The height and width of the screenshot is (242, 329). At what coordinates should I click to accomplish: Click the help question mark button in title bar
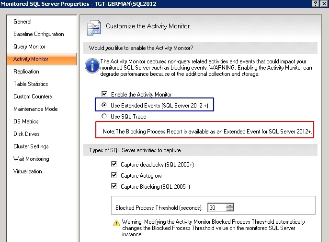[316, 3]
